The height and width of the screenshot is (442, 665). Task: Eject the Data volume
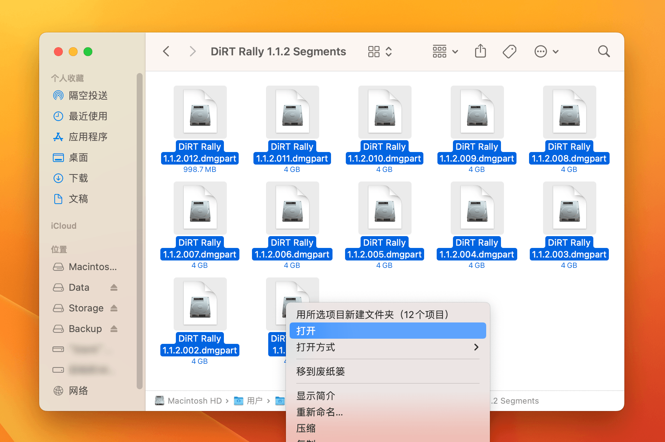tap(114, 287)
